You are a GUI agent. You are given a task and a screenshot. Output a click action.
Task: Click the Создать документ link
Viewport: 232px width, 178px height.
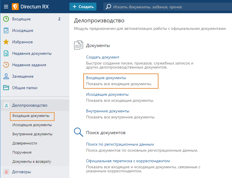[102, 57]
